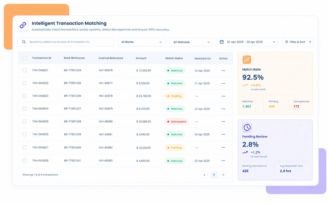
Task: Click the Discrepancy status badge
Action: tap(177, 122)
